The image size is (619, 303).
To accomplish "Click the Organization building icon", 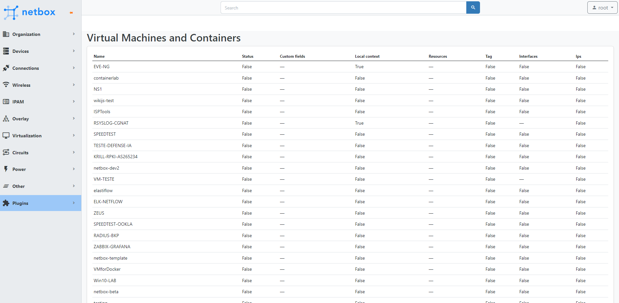I will pos(6,34).
